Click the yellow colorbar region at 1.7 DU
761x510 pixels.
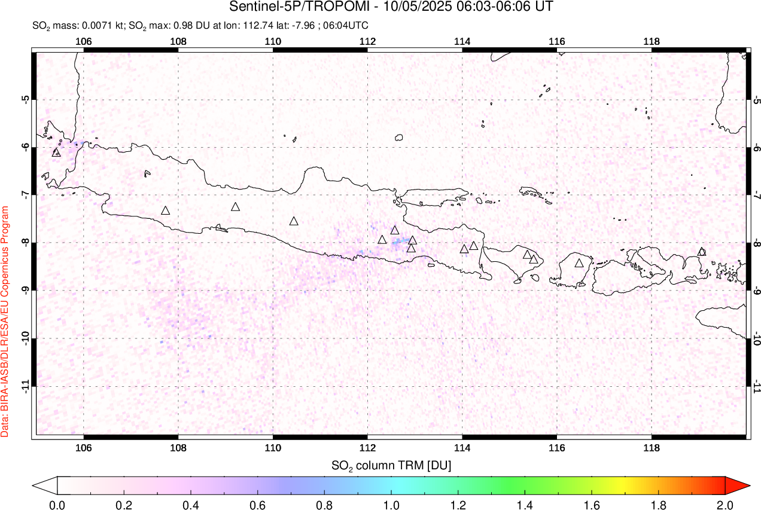point(625,485)
